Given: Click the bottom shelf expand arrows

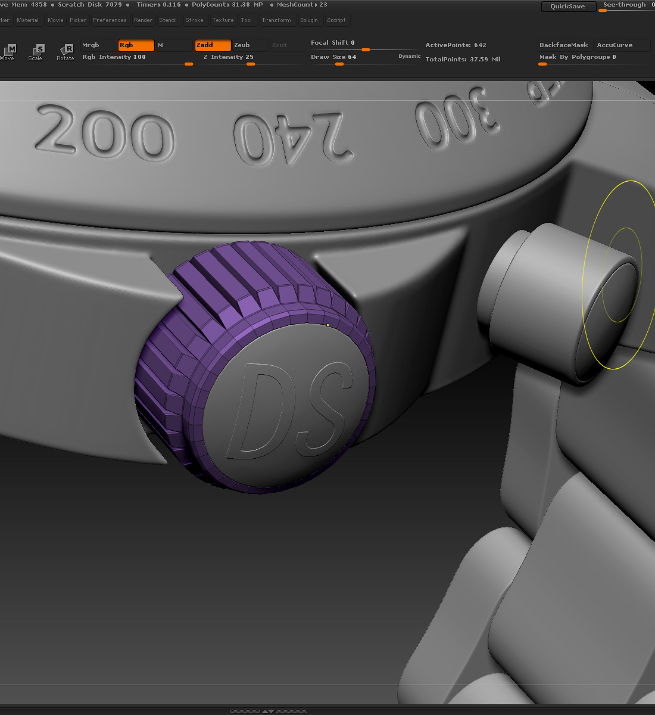Looking at the screenshot, I should pos(269,711).
